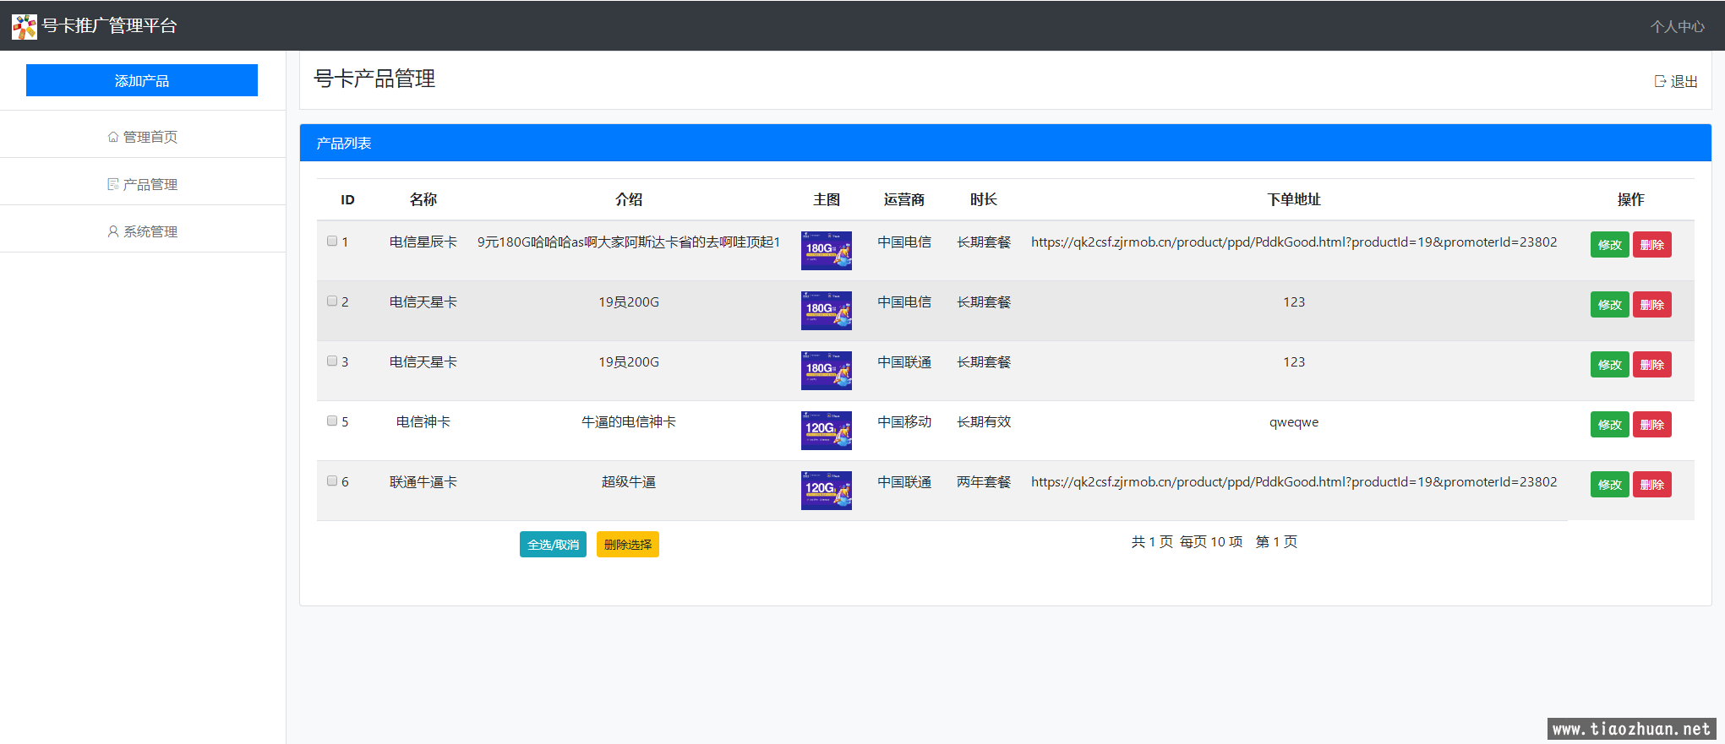Click the 退出 logout icon
Viewport: 1725px width, 744px height.
coord(1660,81)
